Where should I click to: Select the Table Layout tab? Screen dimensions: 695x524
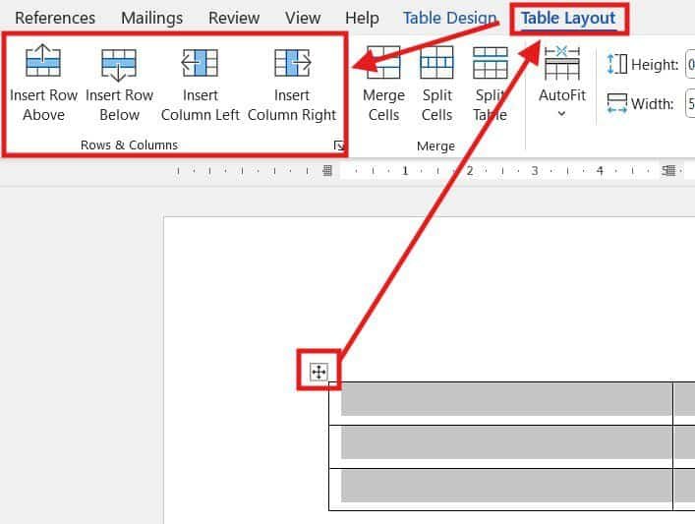point(568,18)
